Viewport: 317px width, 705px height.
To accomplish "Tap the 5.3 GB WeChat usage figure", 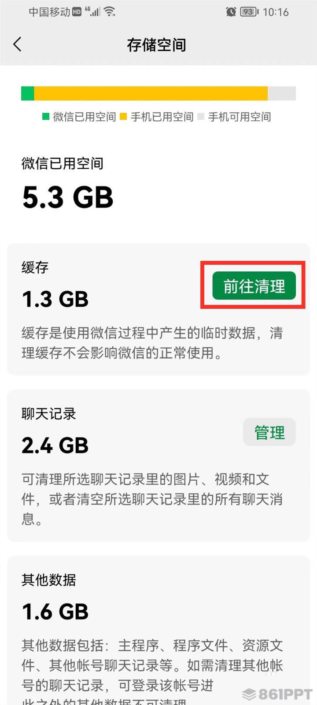I will [x=68, y=197].
